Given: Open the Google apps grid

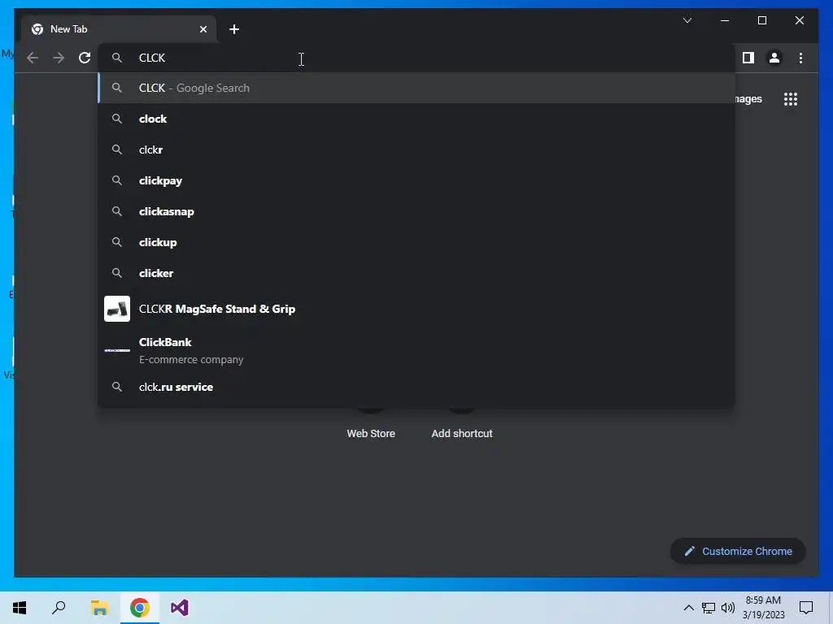Looking at the screenshot, I should (x=791, y=99).
